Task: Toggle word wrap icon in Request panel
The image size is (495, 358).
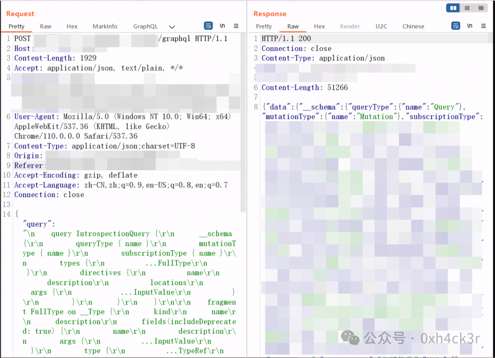Action: (209, 26)
